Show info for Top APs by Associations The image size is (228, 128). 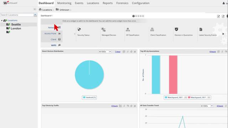222,52
